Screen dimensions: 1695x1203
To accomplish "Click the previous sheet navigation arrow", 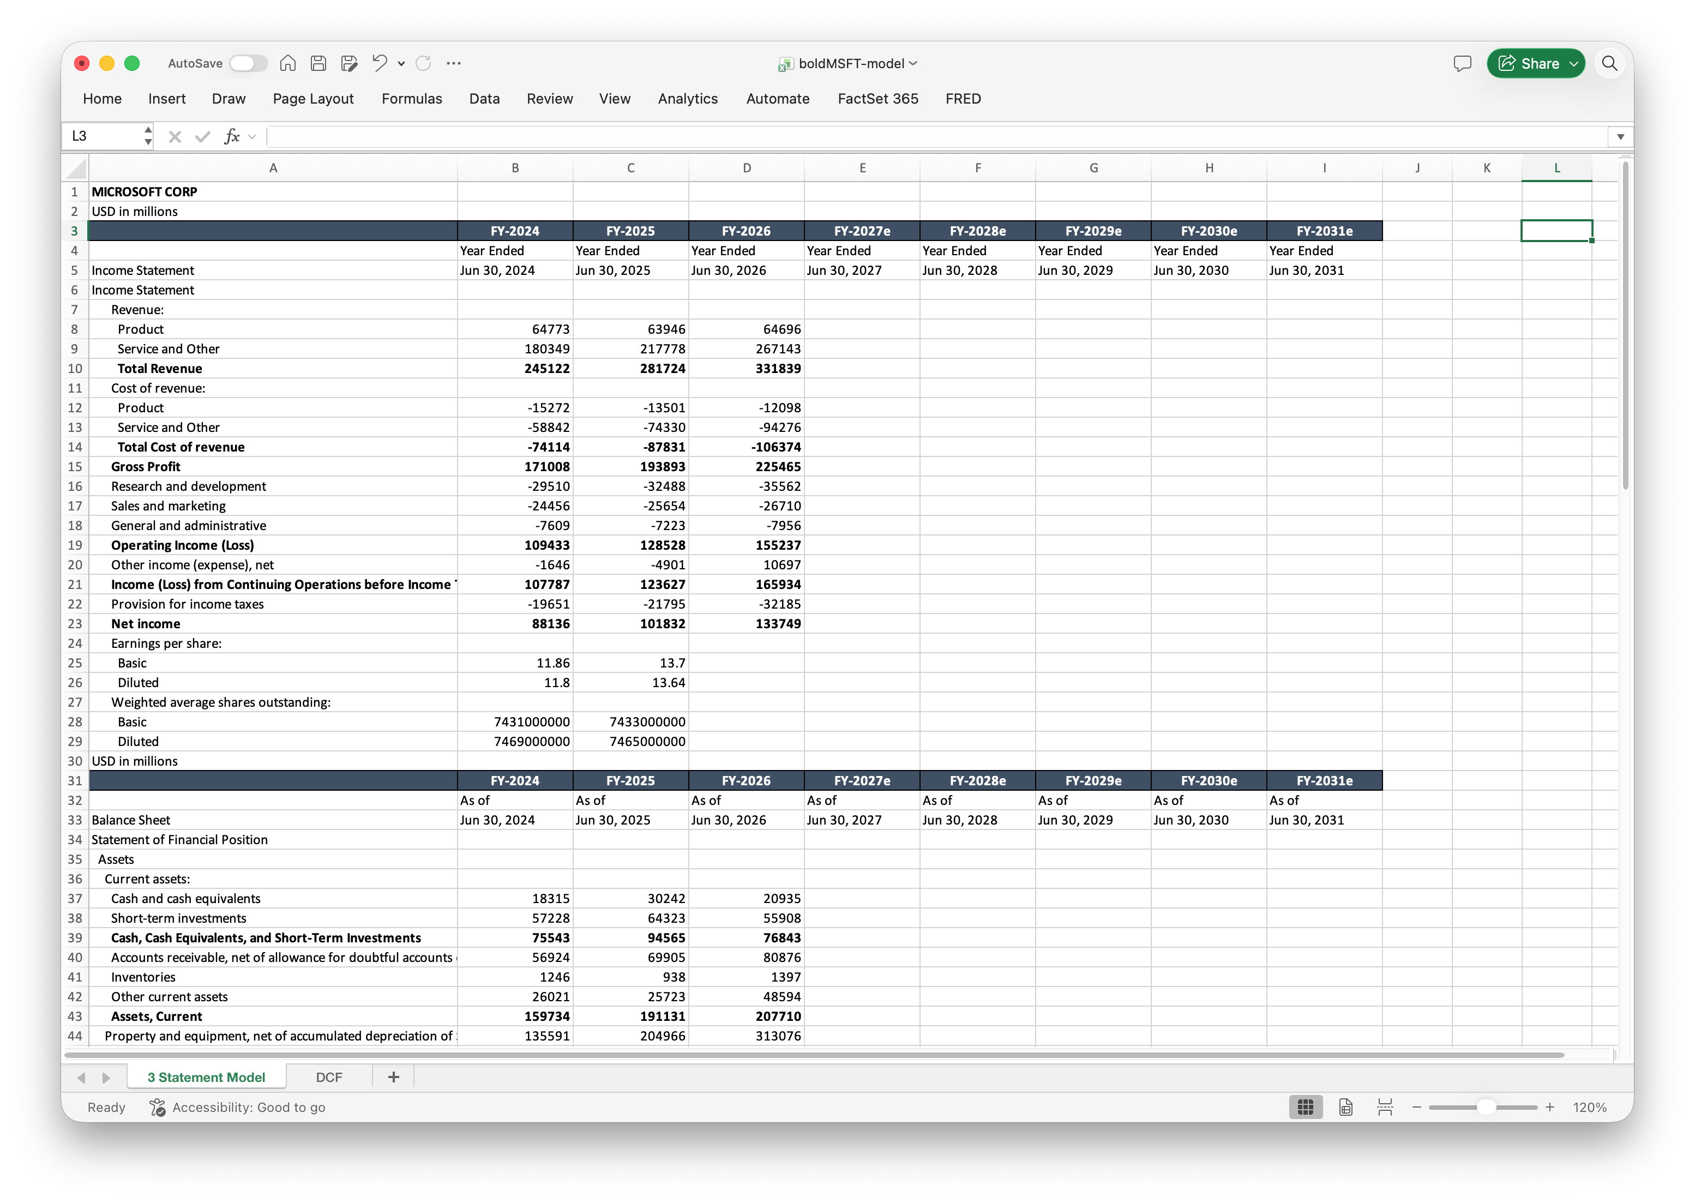I will (x=81, y=1078).
